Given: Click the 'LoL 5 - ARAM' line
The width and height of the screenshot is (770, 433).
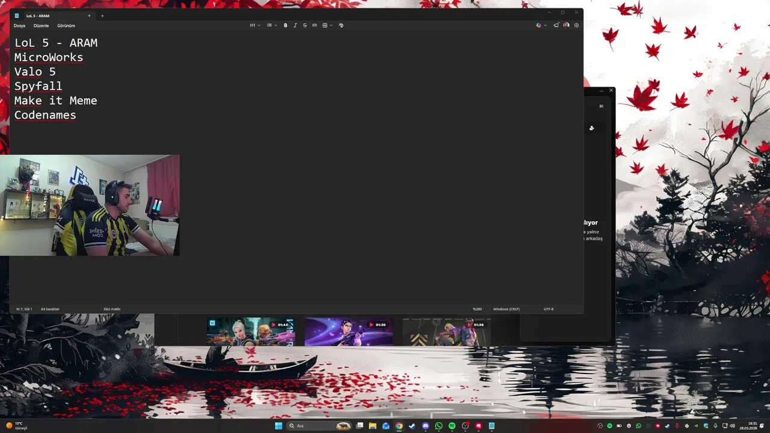Looking at the screenshot, I should [56, 43].
